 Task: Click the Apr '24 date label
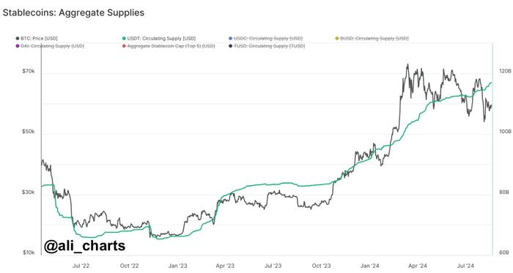click(x=418, y=266)
